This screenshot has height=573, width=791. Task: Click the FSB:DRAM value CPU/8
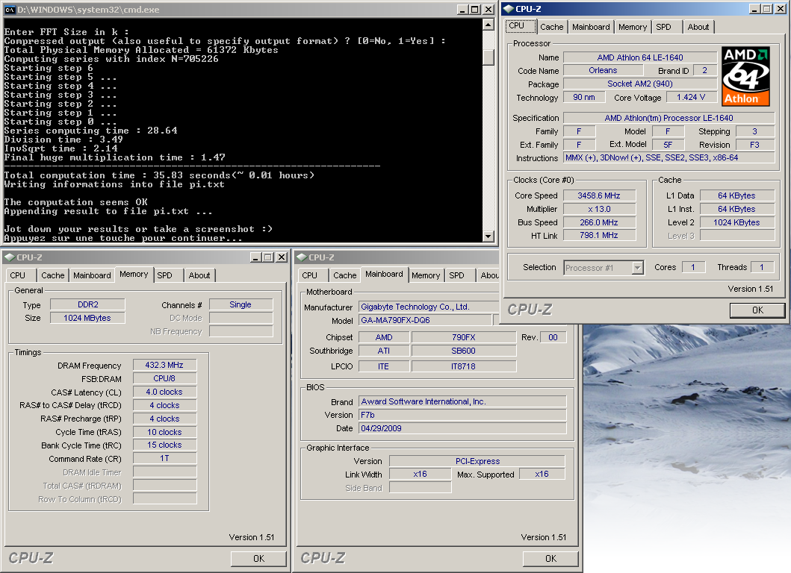point(164,378)
